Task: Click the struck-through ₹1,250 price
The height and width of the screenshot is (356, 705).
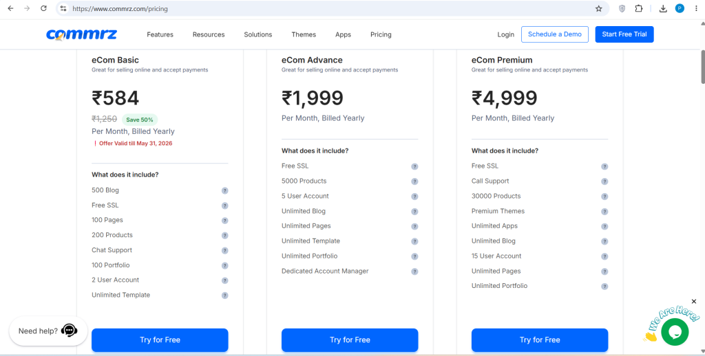Action: (x=105, y=119)
